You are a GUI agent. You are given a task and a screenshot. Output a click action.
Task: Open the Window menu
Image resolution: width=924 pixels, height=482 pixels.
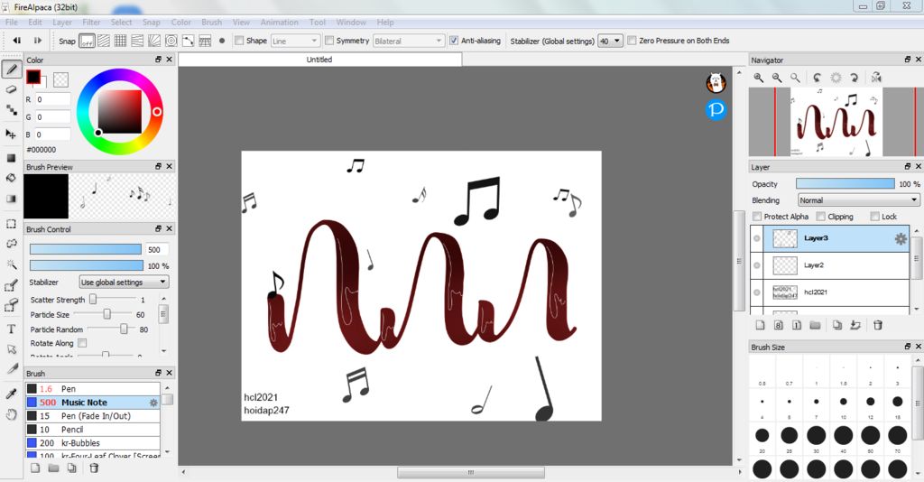(351, 23)
